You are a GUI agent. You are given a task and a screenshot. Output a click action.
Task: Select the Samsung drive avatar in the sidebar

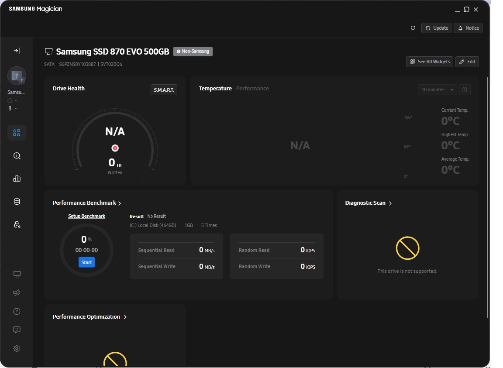(x=16, y=76)
